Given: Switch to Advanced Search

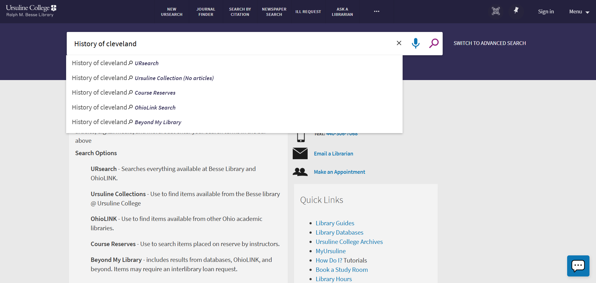Looking at the screenshot, I should pos(490,43).
